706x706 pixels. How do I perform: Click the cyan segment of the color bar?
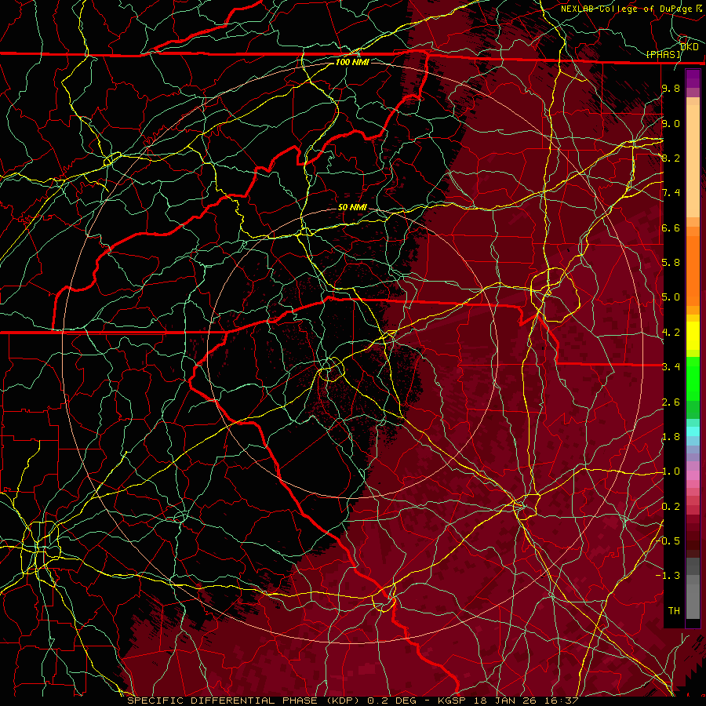pyautogui.click(x=693, y=431)
